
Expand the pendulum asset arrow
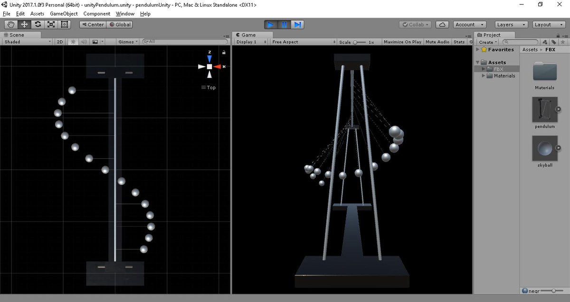(x=559, y=110)
